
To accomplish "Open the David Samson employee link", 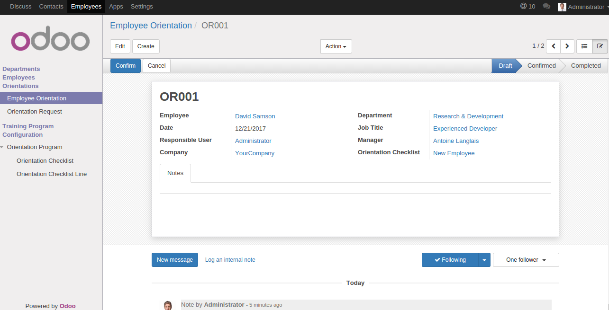I will click(255, 116).
